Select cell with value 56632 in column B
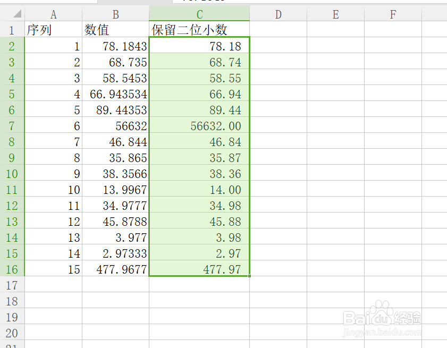The image size is (447, 348). click(115, 125)
